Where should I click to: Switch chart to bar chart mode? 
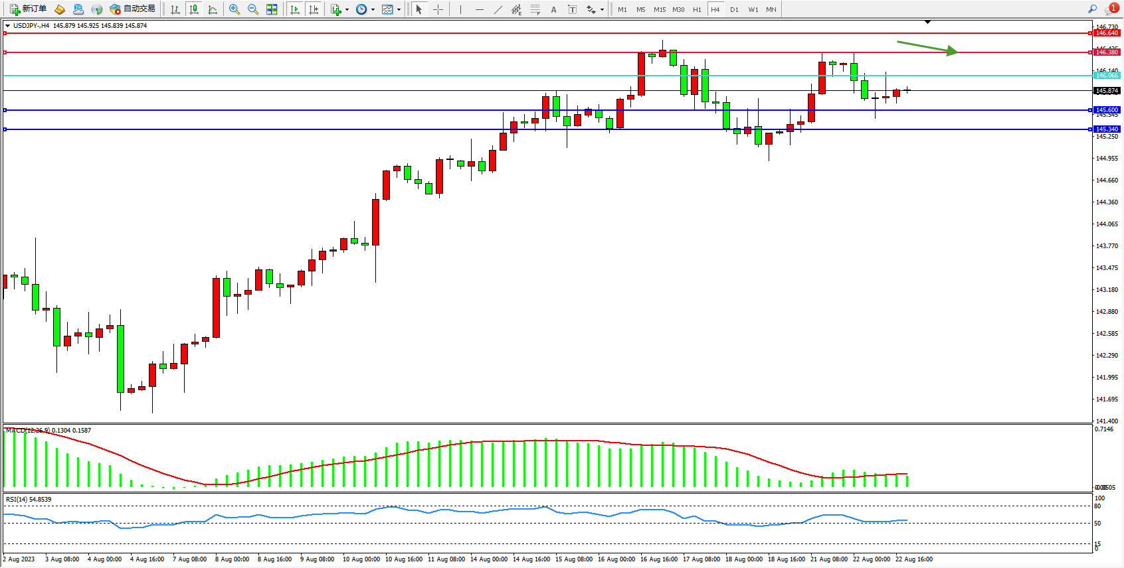[x=175, y=9]
